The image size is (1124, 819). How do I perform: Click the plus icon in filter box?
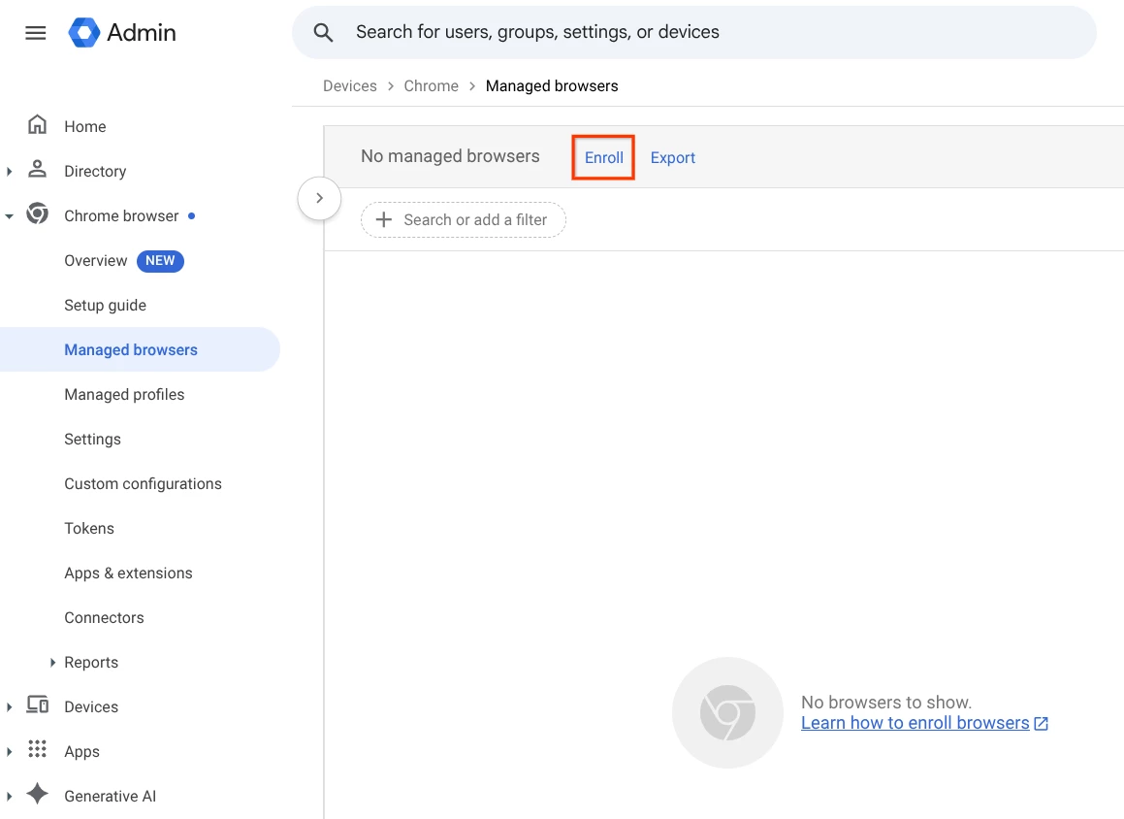(x=384, y=219)
